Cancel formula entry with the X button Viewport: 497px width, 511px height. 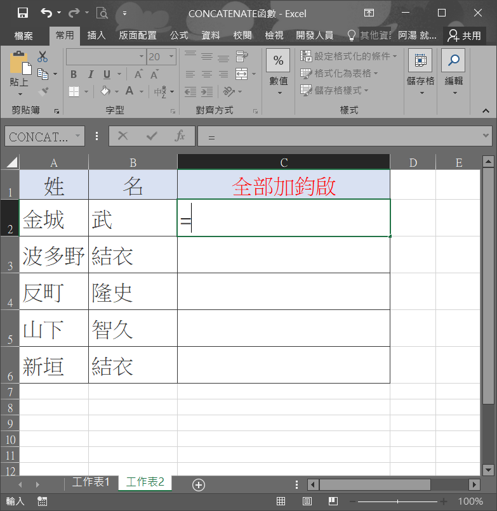(x=123, y=136)
